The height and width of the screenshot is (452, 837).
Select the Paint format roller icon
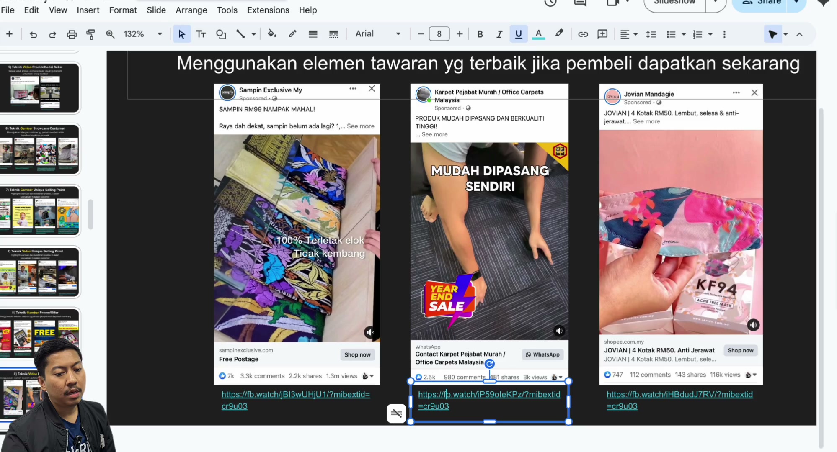click(x=90, y=34)
